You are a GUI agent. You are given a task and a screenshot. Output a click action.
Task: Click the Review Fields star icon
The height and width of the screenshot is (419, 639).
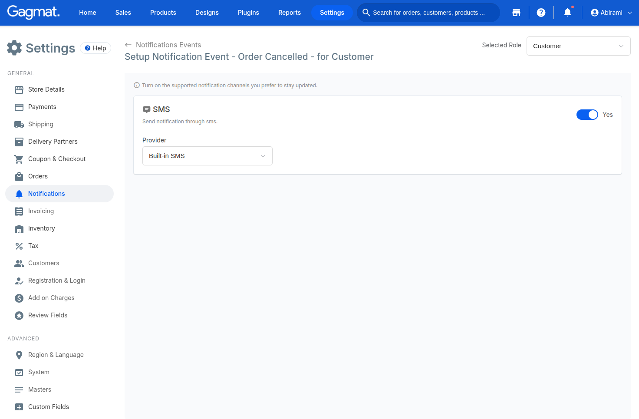[19, 315]
